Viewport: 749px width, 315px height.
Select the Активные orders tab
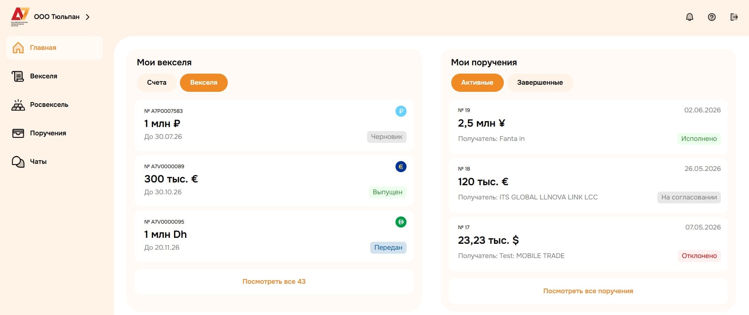(x=477, y=83)
